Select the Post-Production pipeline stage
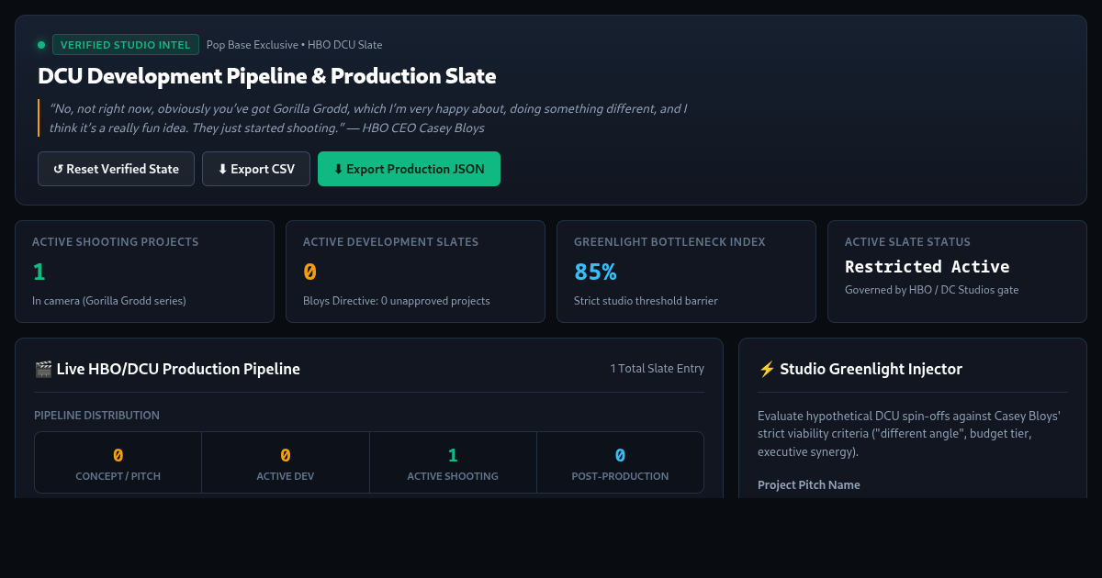The height and width of the screenshot is (578, 1102). [620, 463]
